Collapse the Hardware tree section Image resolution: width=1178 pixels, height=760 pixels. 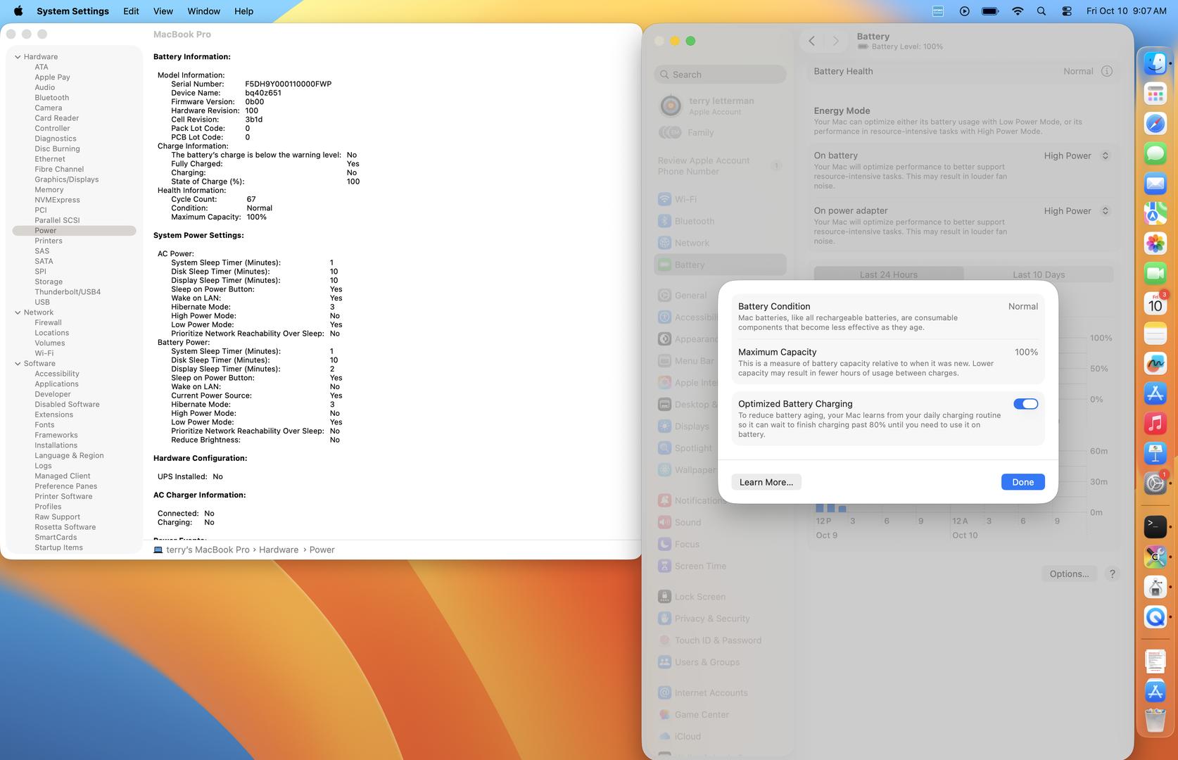18,57
